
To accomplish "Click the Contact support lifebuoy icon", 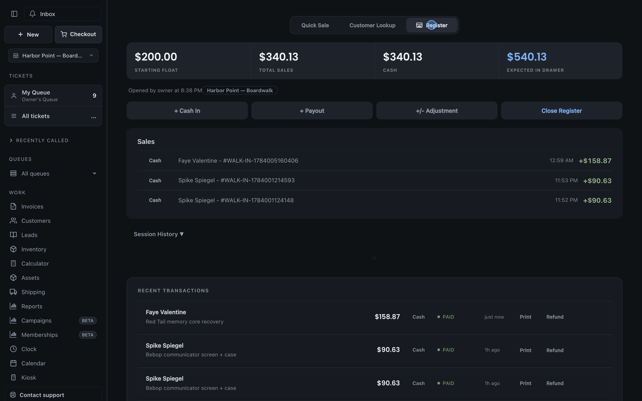I will [13, 395].
